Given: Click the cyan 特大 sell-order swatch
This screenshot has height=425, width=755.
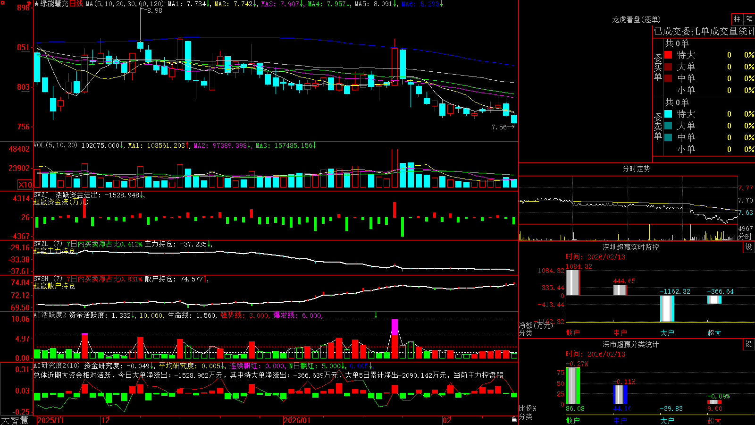Looking at the screenshot, I should (668, 114).
